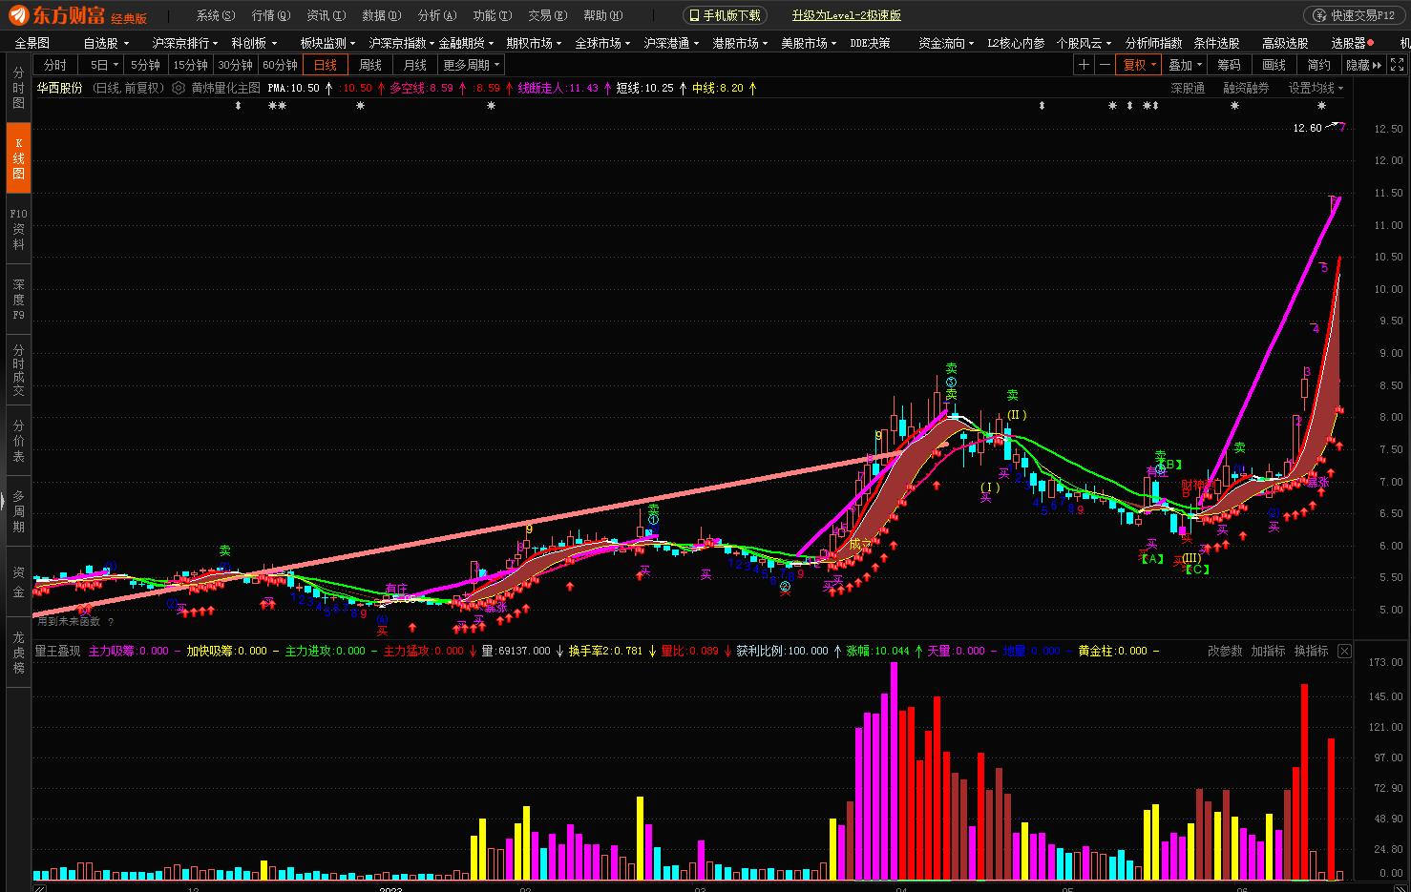
Task: Open the K线图 sidebar view
Action: (18, 158)
